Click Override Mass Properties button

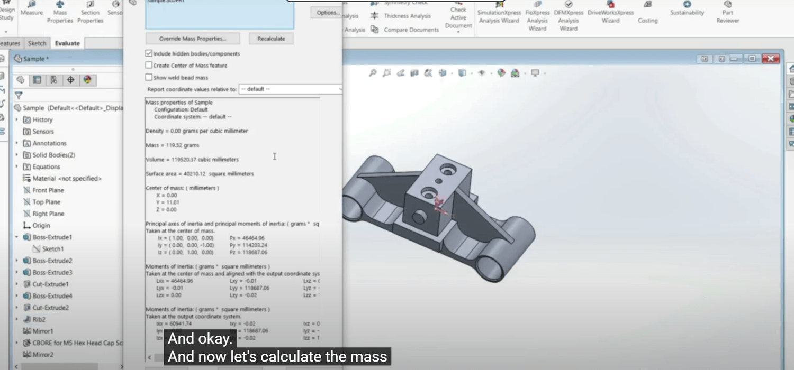pyautogui.click(x=193, y=39)
